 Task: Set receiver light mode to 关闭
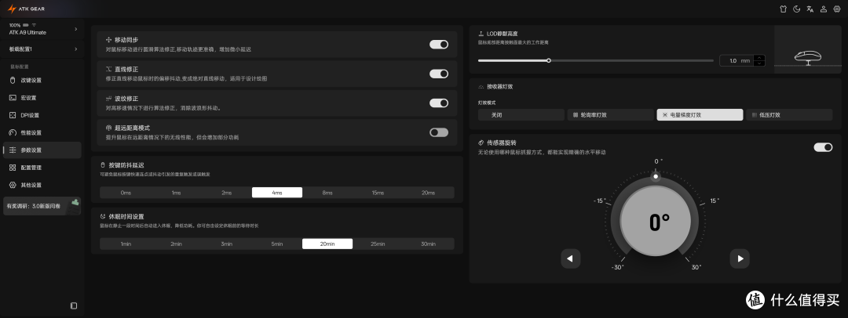(521, 115)
